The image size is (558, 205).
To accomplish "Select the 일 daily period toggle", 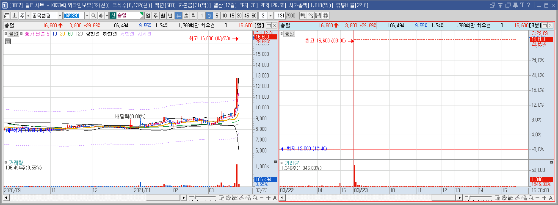I will [x=148, y=16].
